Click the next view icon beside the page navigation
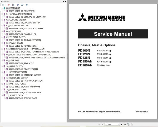This screenshot has width=158, height=127. 132,124
